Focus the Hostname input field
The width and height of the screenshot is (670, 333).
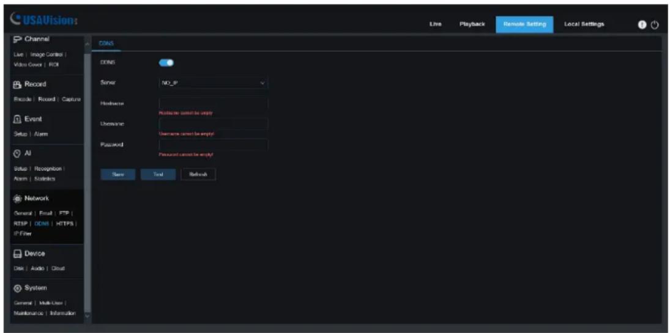coord(213,103)
